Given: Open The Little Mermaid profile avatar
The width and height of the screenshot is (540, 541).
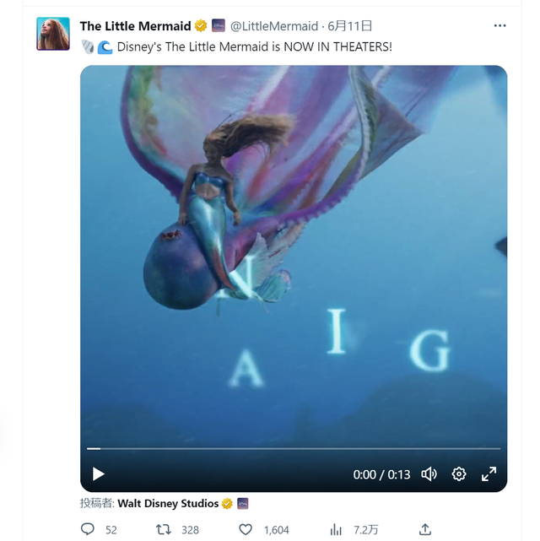Looking at the screenshot, I should (53, 34).
